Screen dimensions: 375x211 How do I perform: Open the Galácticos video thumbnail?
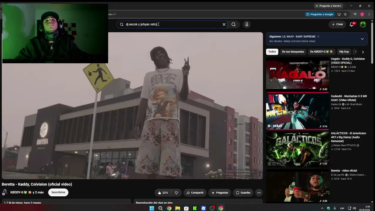click(298, 149)
